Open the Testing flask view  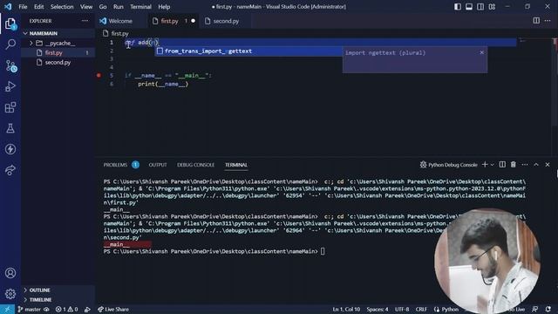pyautogui.click(x=10, y=128)
